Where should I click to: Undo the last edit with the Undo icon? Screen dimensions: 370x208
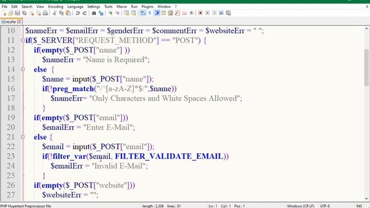(77, 13)
